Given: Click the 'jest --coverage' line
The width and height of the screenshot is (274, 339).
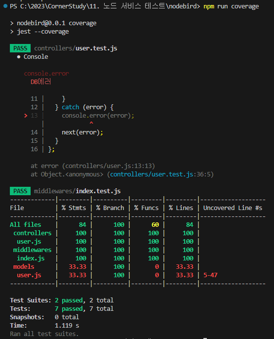Looking at the screenshot, I should pos(43,32).
